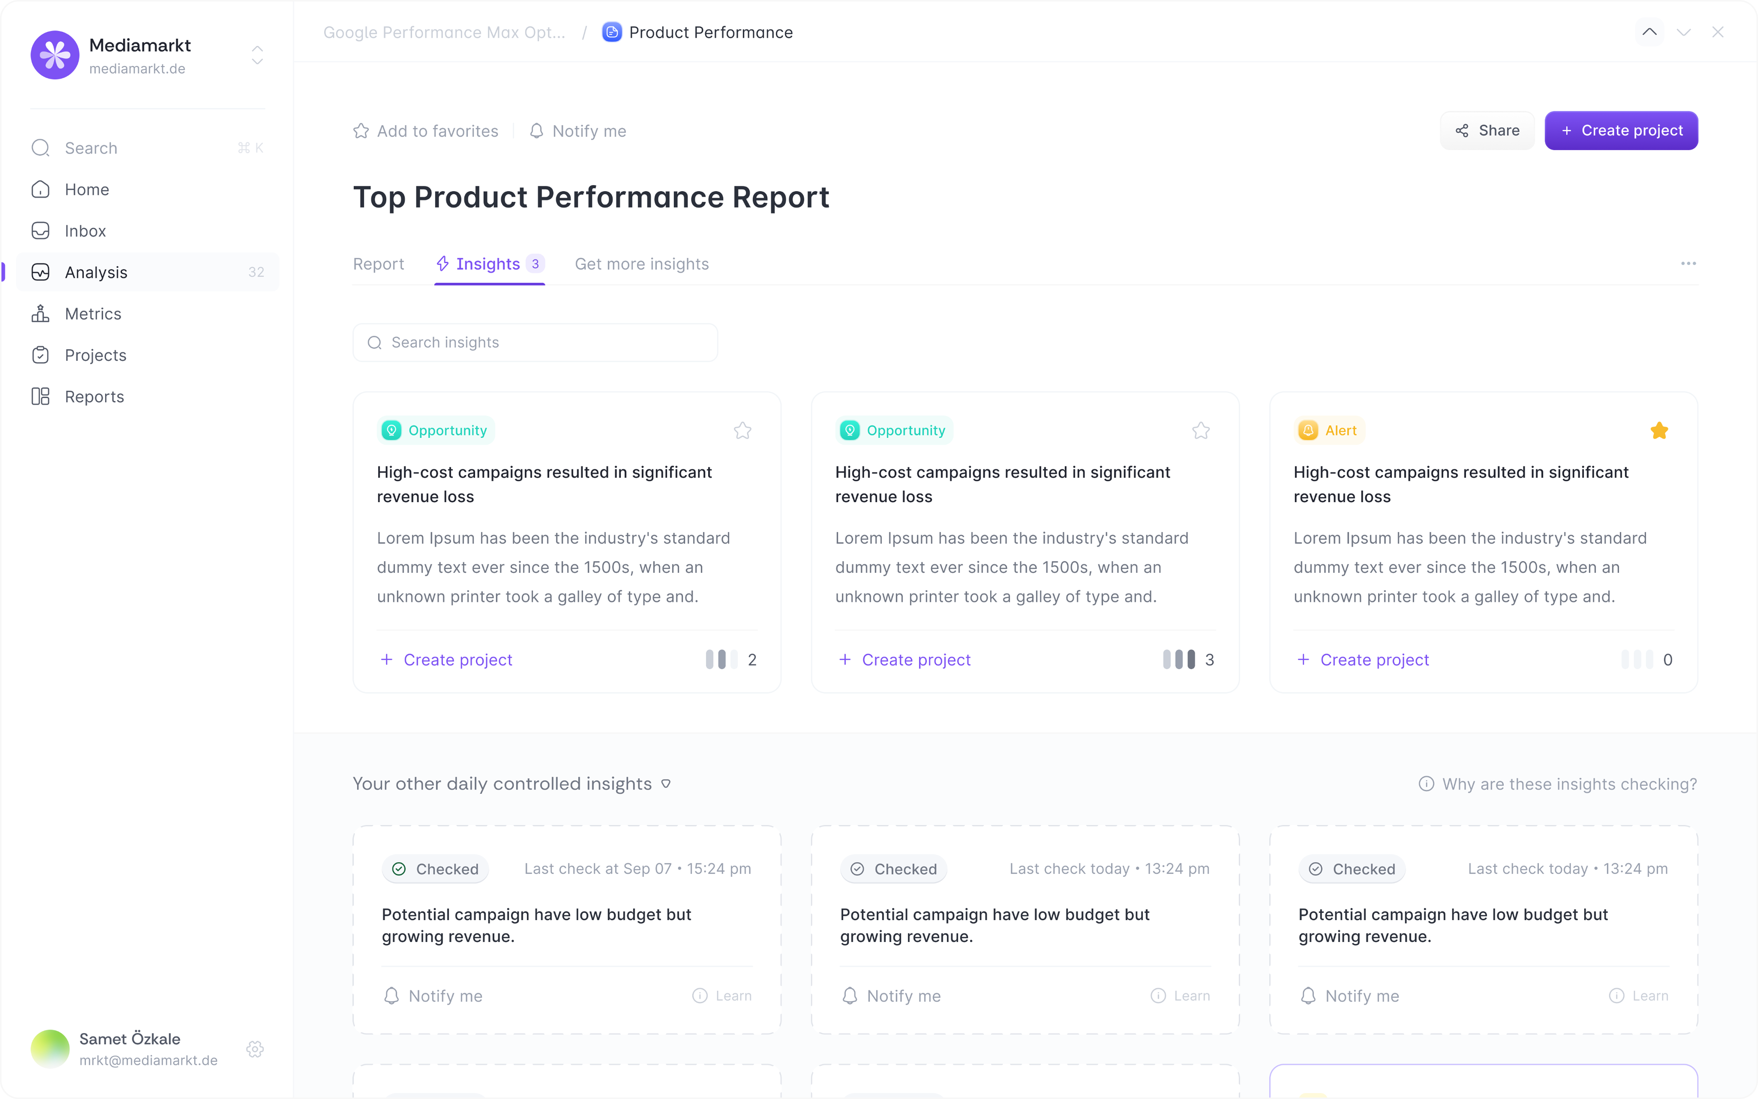Collapse 'Your other daily controlled insights' section
The width and height of the screenshot is (1758, 1099).
665,784
